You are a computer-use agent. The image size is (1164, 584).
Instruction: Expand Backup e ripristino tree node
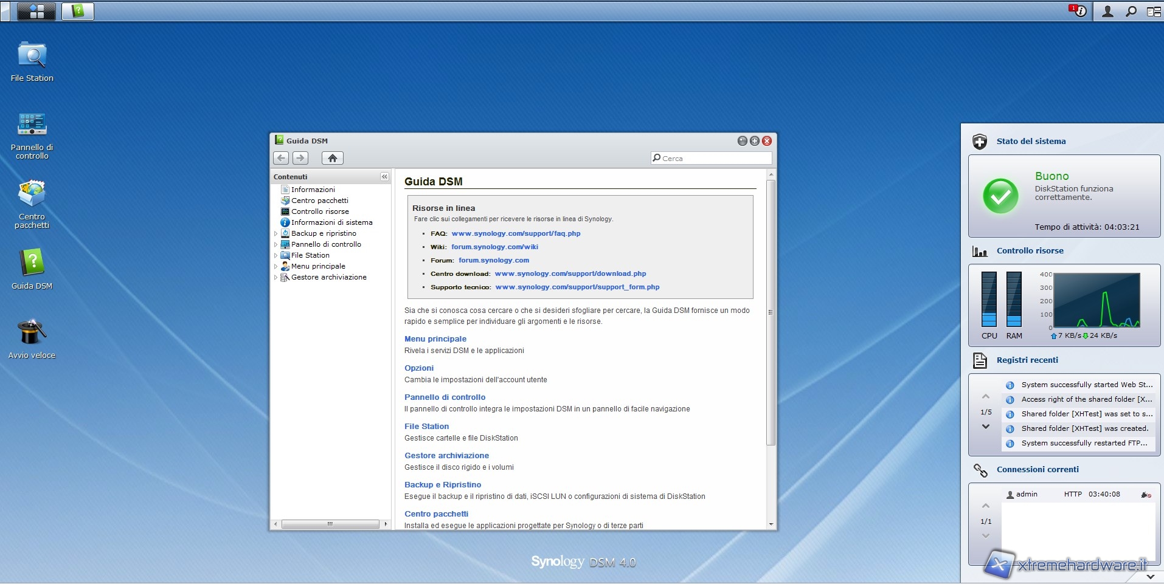[275, 233]
